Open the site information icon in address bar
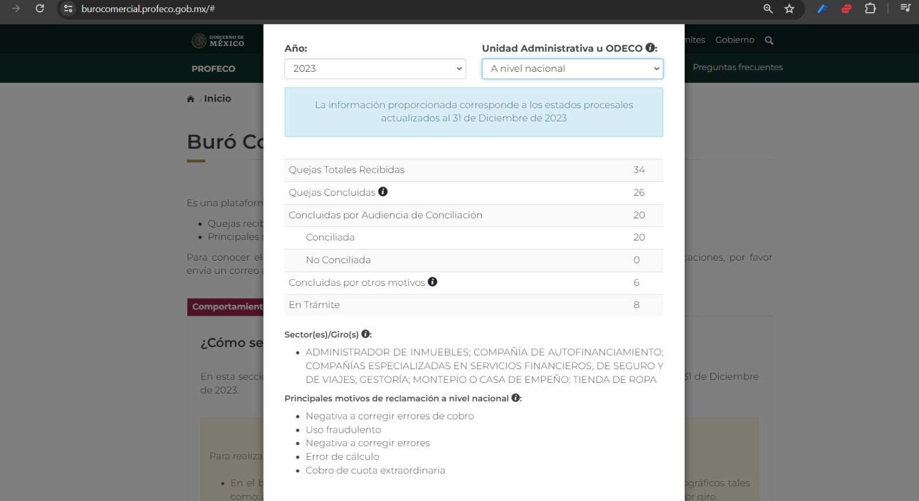The height and width of the screenshot is (501, 919). 68,9
